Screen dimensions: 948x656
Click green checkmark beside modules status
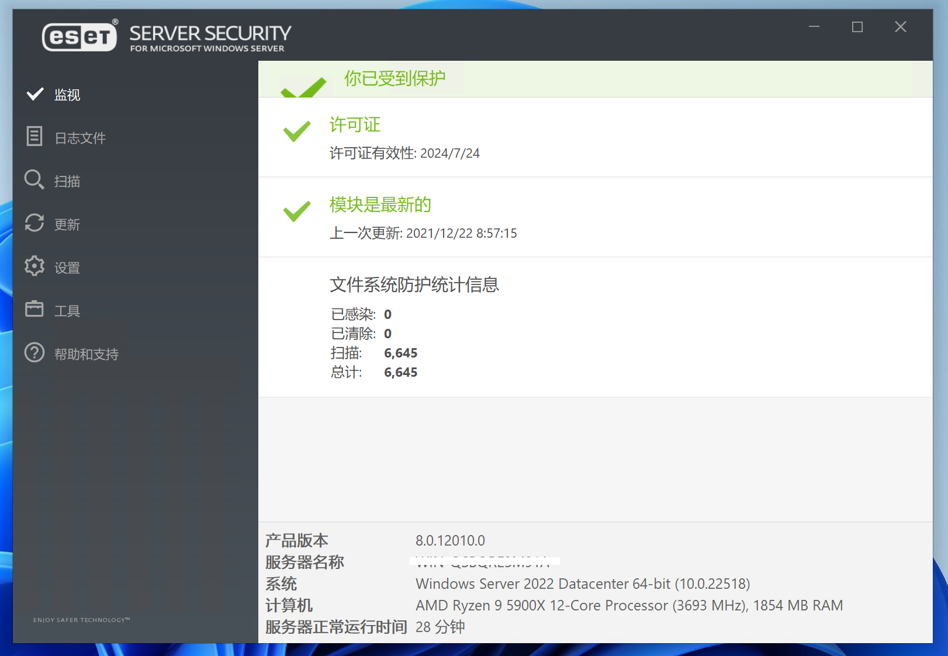tap(297, 211)
